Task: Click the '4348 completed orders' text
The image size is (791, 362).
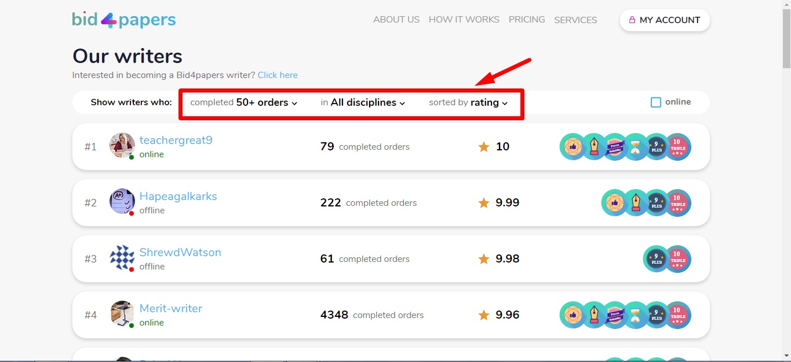Action: tap(372, 315)
